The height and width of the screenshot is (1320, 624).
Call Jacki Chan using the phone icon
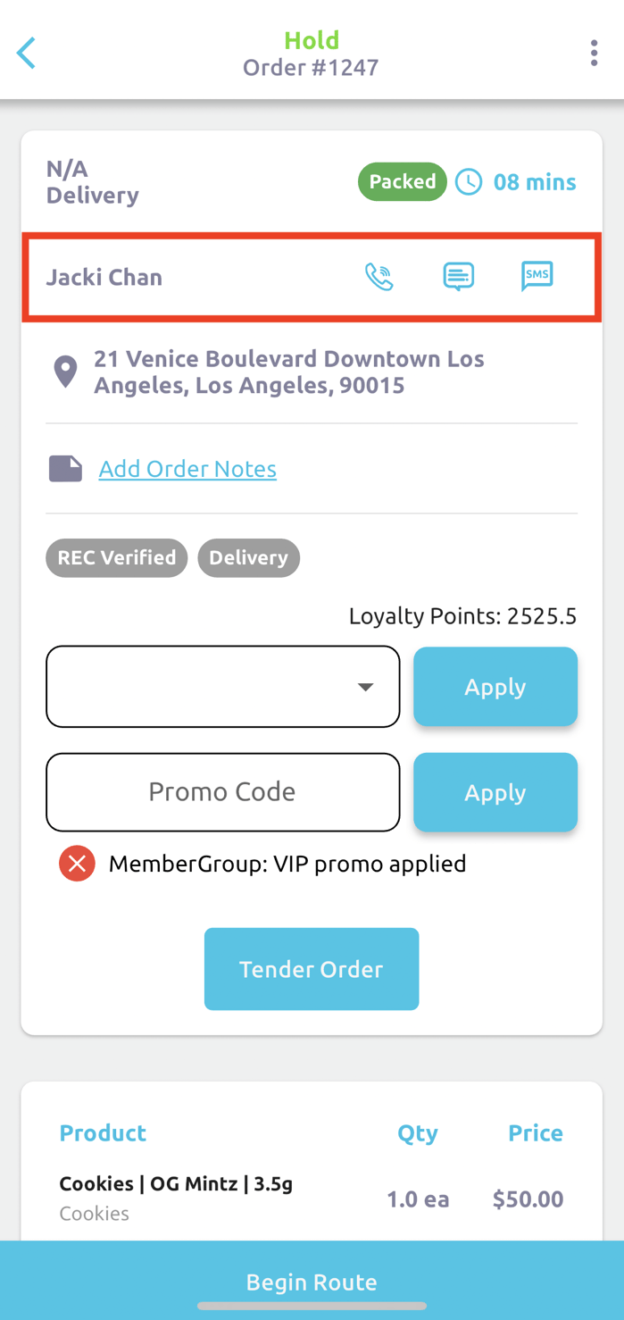pyautogui.click(x=379, y=276)
